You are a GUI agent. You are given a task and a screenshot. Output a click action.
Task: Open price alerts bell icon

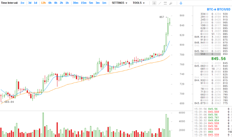pyautogui.click(x=181, y=3)
